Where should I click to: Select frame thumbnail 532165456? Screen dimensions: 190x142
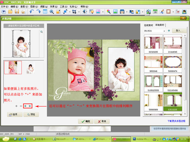173,82
